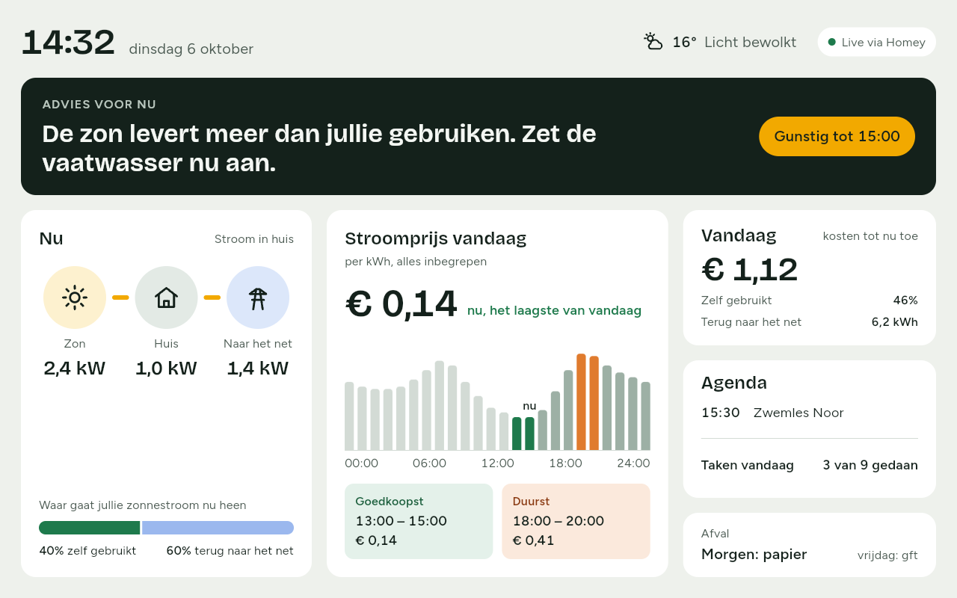The width and height of the screenshot is (957, 598).
Task: Select the Duurst 18:00 – 20:00 card
Action: [576, 521]
